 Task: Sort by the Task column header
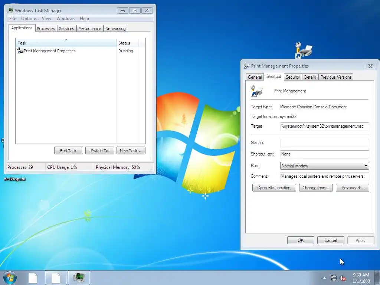tap(66, 43)
